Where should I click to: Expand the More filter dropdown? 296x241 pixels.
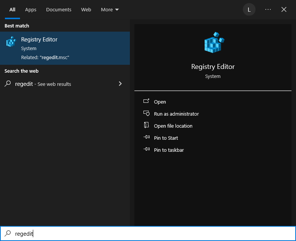[x=110, y=10]
